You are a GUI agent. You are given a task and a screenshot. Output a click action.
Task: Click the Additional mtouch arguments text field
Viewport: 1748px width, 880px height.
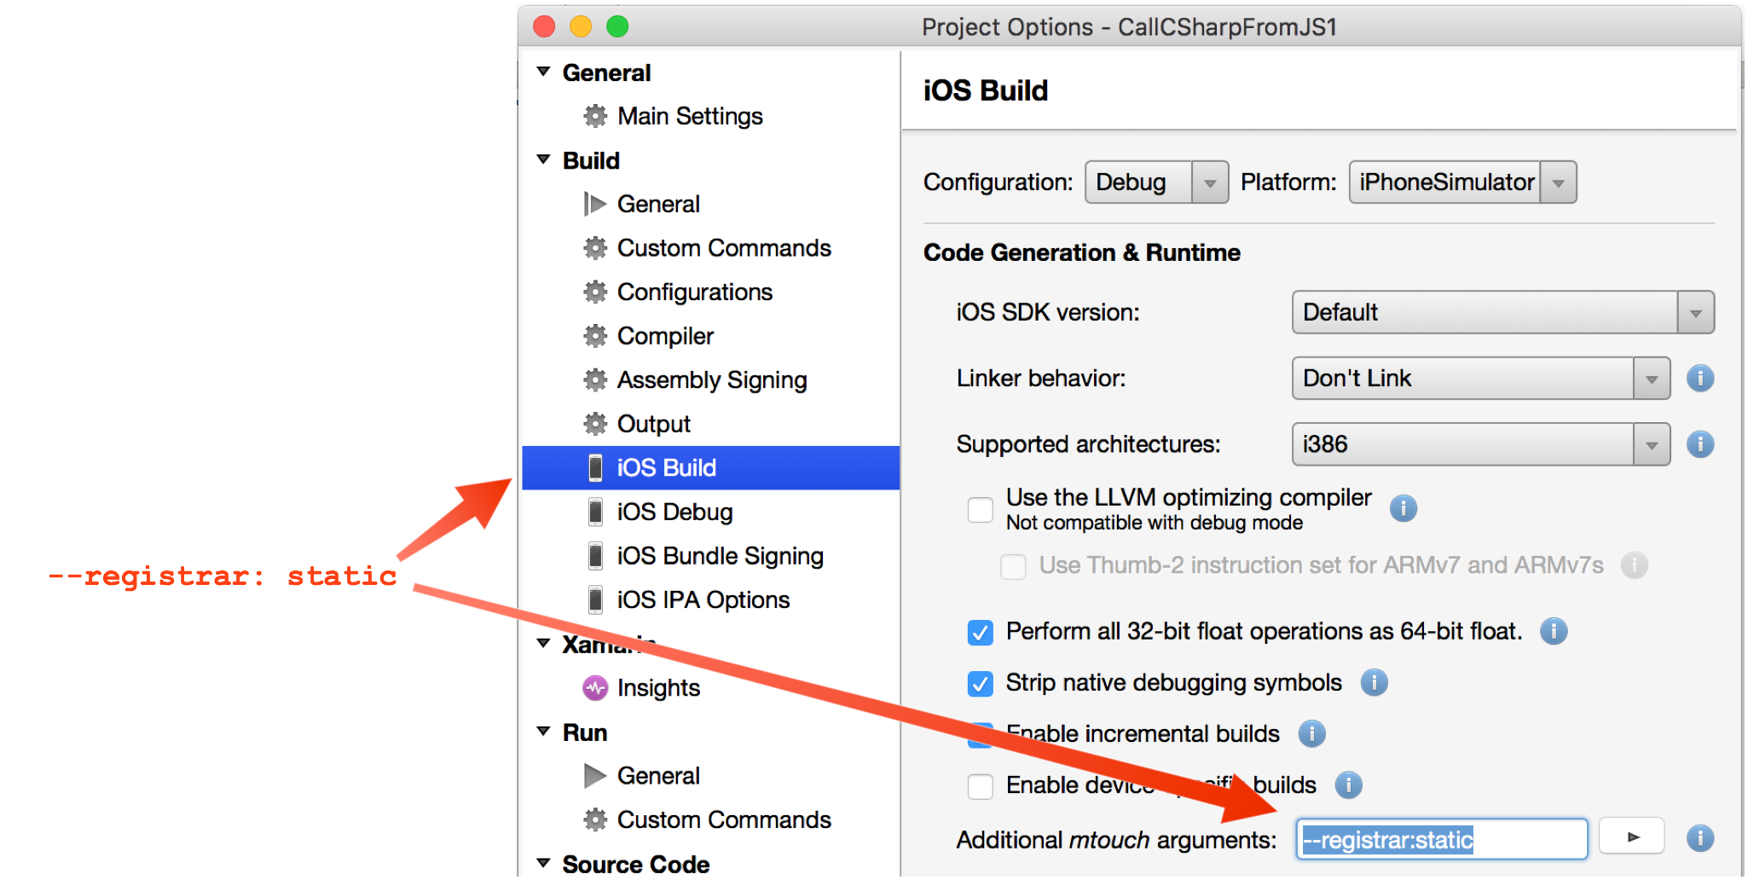[1441, 839]
